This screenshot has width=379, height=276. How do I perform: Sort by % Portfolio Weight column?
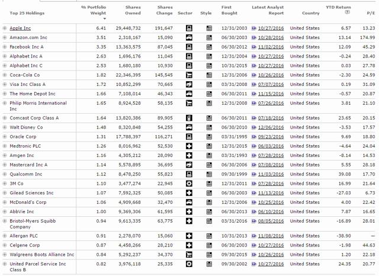pos(94,11)
